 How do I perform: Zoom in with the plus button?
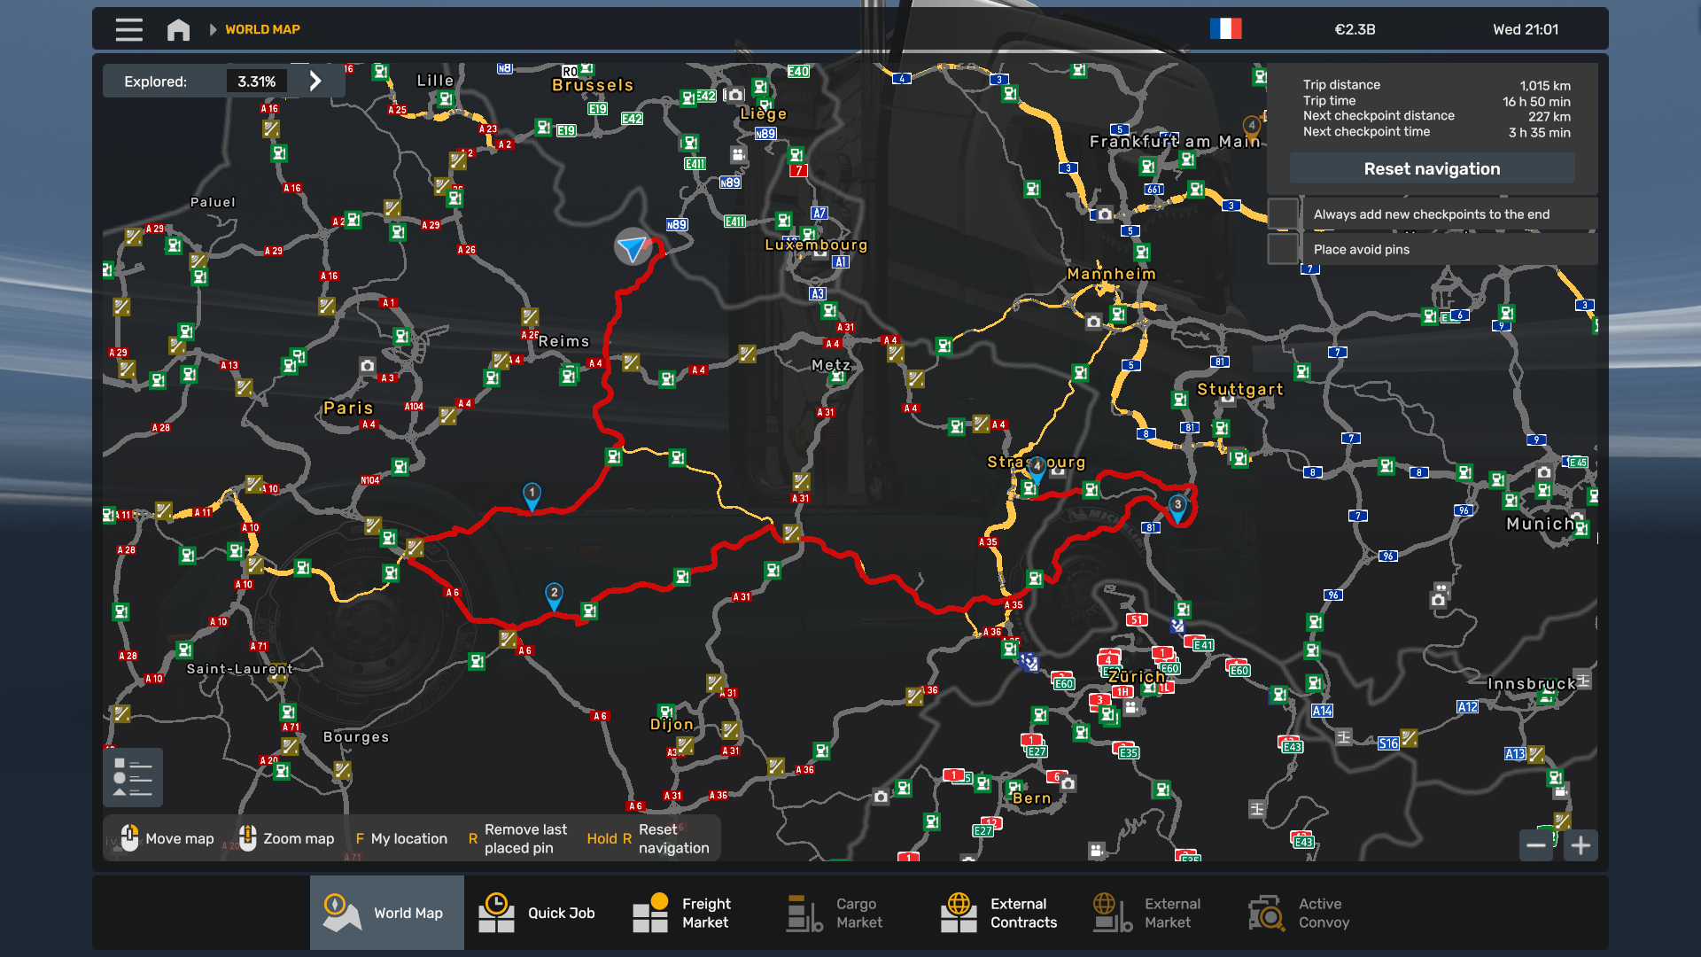click(1581, 845)
